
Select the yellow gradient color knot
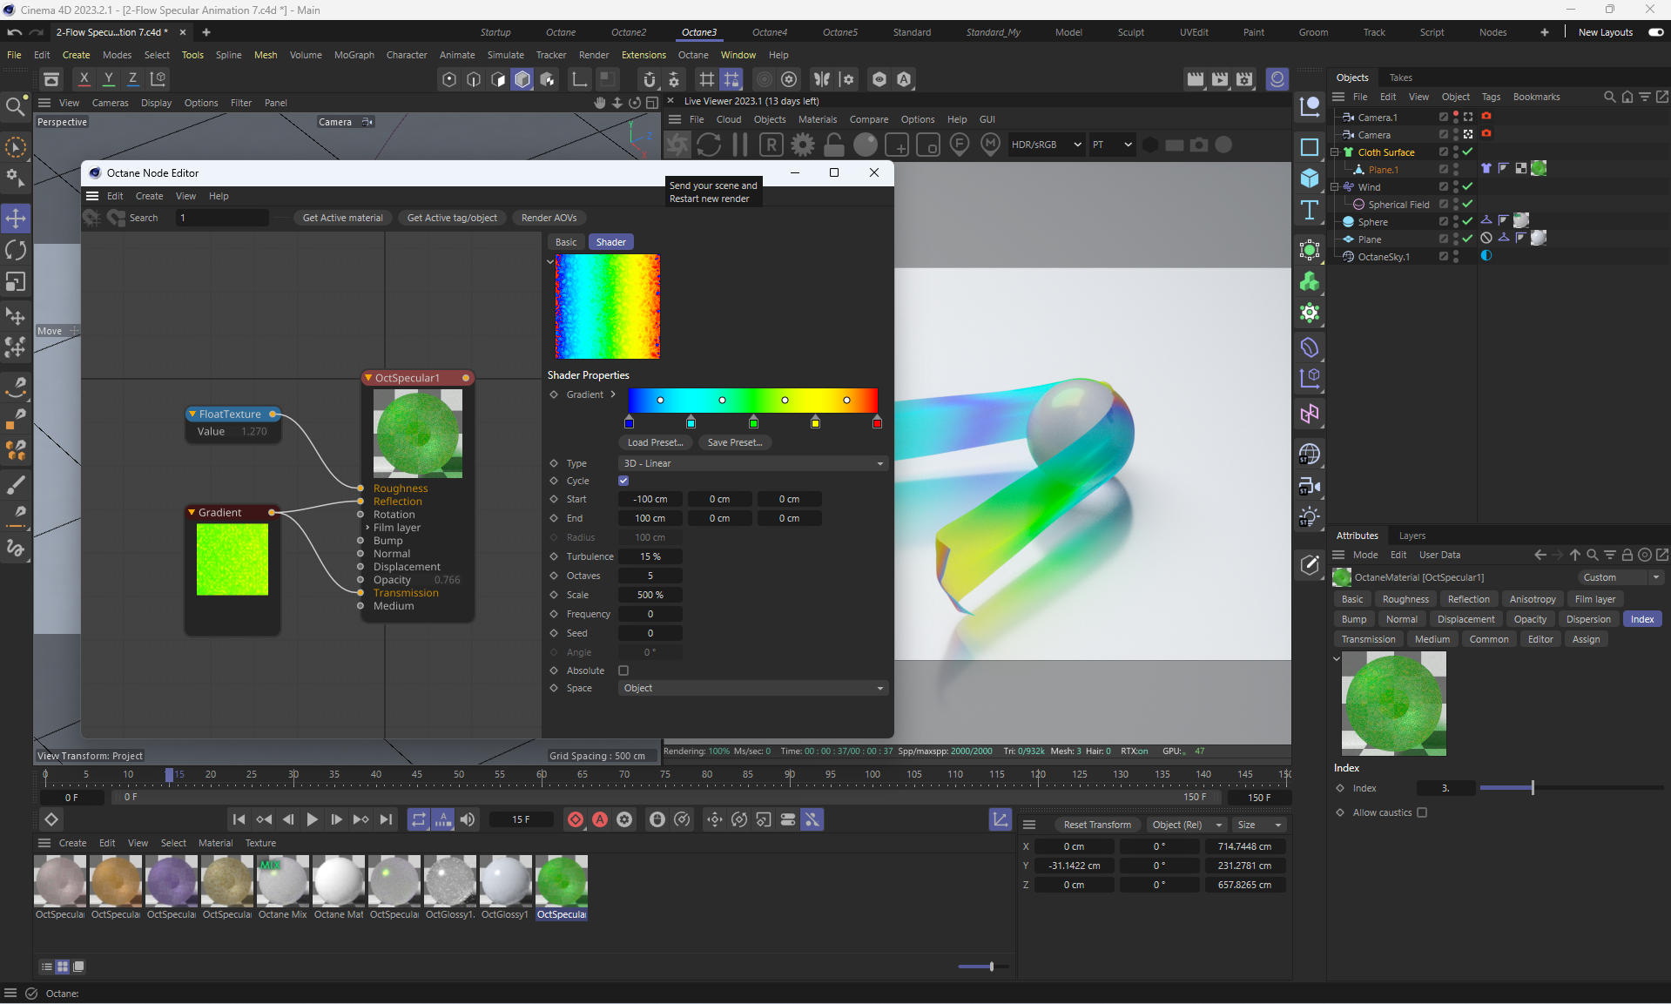tap(815, 422)
